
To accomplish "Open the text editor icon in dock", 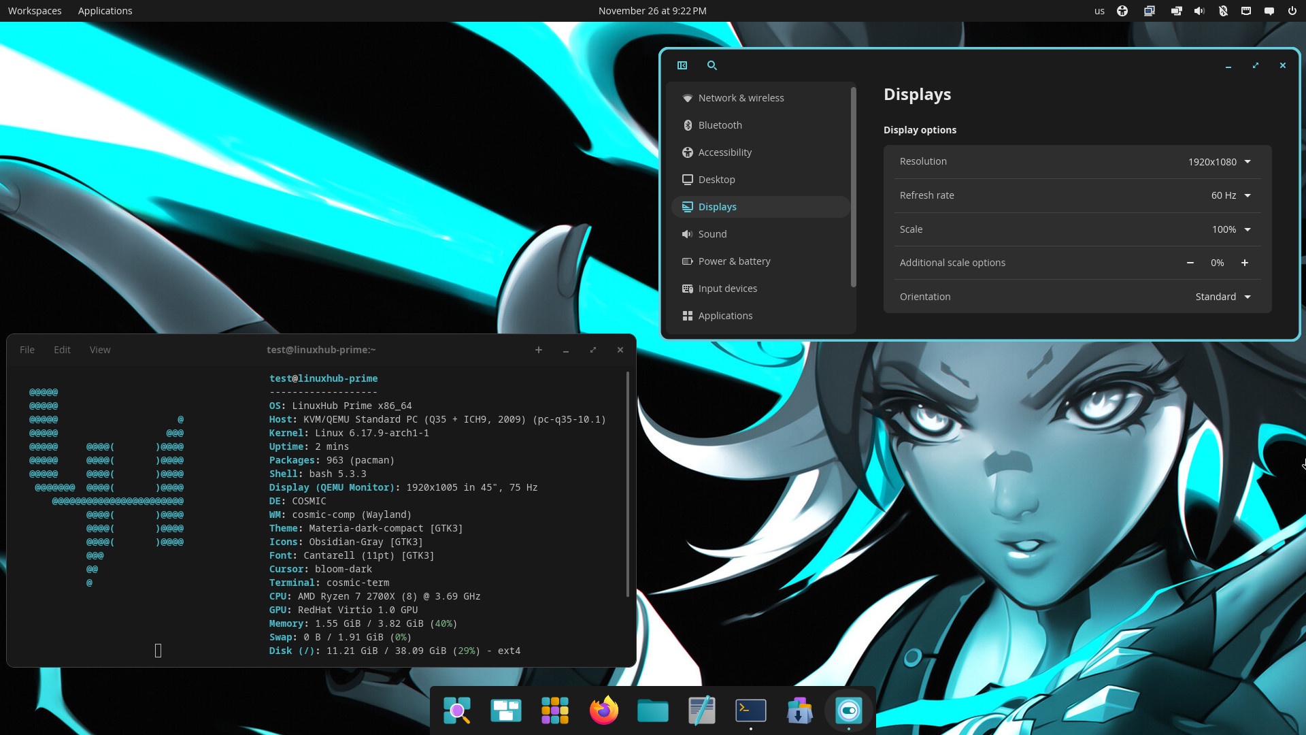I will pos(702,710).
